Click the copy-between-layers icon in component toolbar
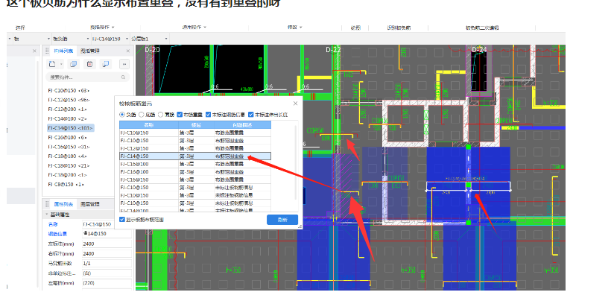The width and height of the screenshot is (611, 295). click(x=105, y=64)
